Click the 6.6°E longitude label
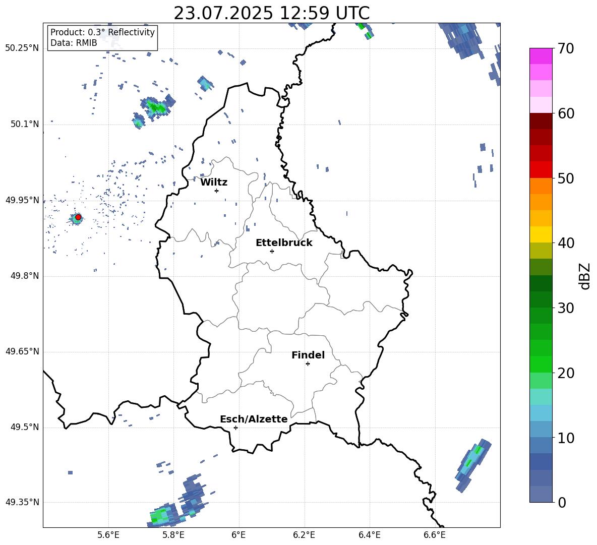This screenshot has height=545, width=597. 435,535
